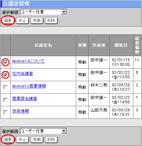142x146 pixels.
Task: Open the 技術情報 link
Action: pyautogui.click(x=21, y=111)
